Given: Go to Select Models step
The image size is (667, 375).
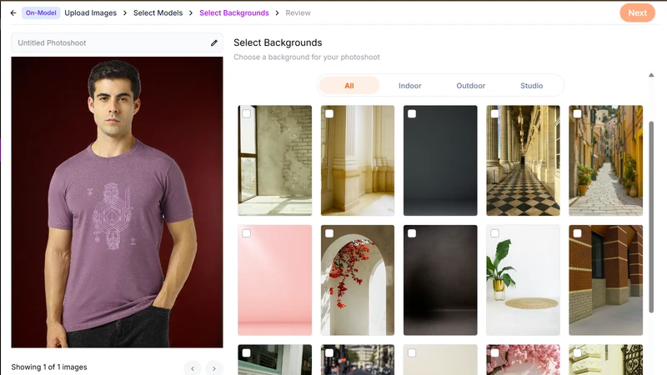Looking at the screenshot, I should point(158,12).
